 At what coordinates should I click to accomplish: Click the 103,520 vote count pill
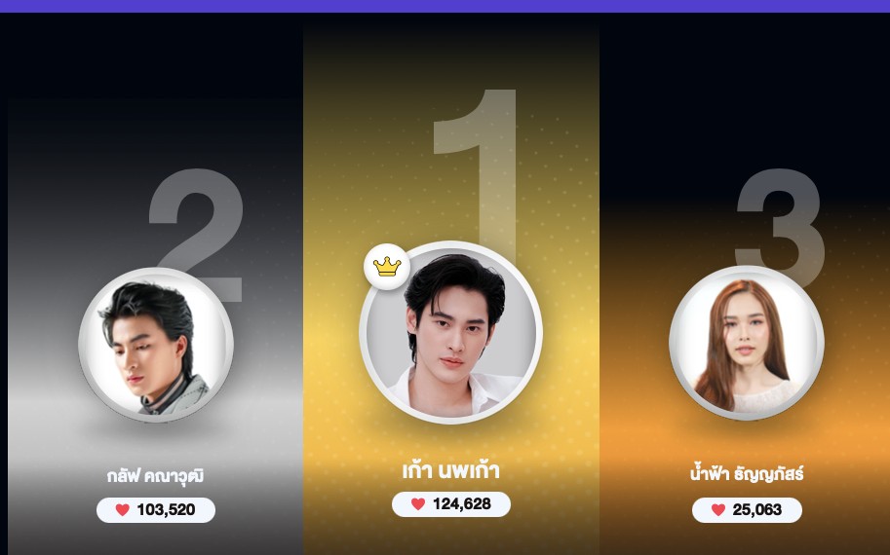point(156,510)
